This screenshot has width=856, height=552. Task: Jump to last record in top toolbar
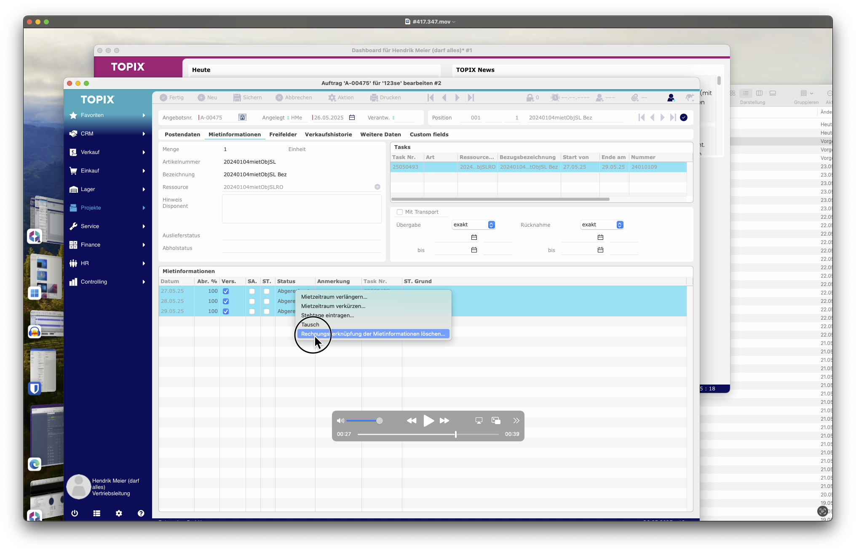click(471, 98)
